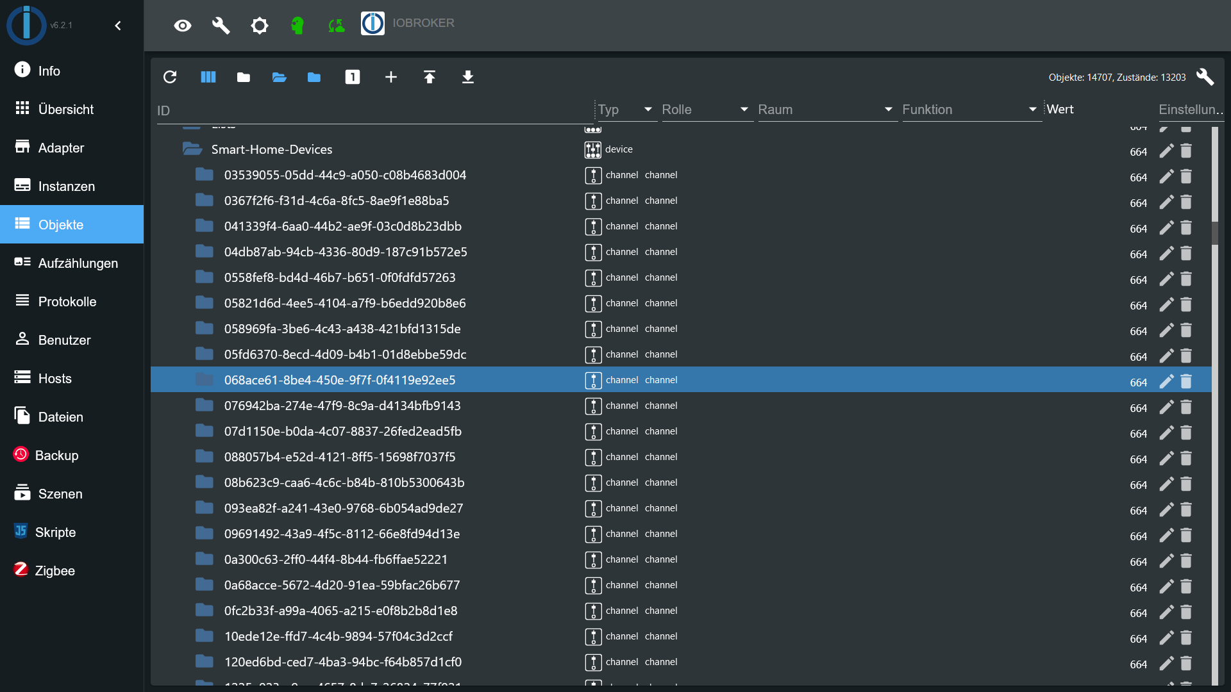1231x692 pixels.
Task: Add new object with plus icon
Action: pyautogui.click(x=391, y=78)
